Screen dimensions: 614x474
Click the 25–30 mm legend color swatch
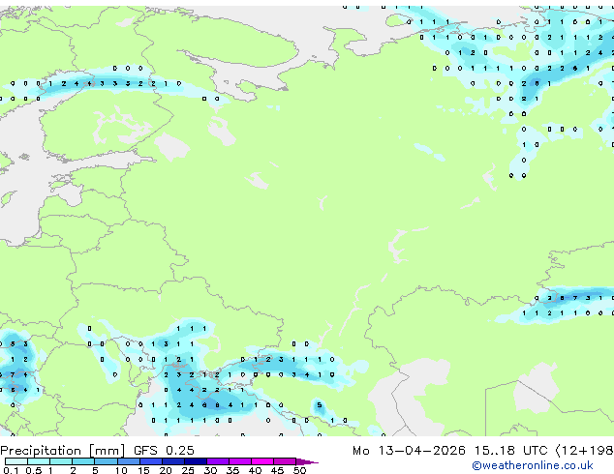195,461
